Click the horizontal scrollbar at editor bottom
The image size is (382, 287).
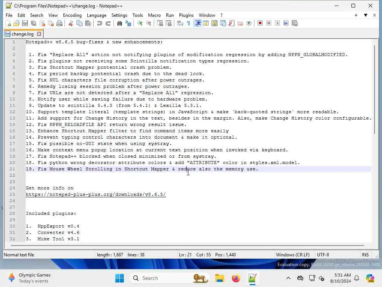pos(187,245)
